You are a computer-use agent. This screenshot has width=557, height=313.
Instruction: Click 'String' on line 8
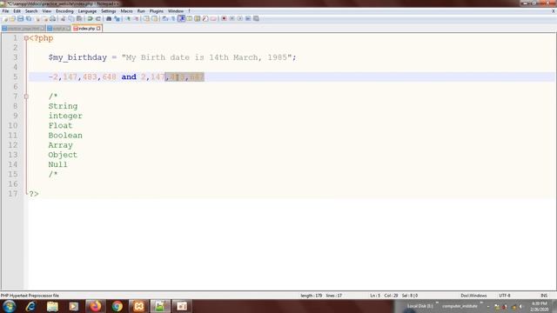(x=63, y=106)
